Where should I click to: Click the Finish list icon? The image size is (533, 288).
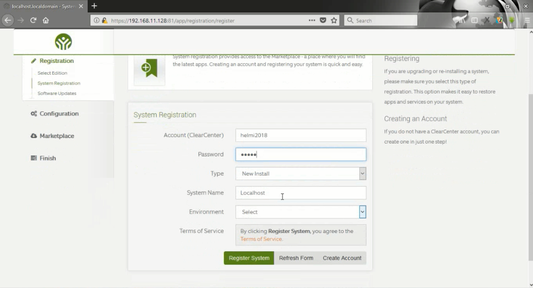click(34, 158)
